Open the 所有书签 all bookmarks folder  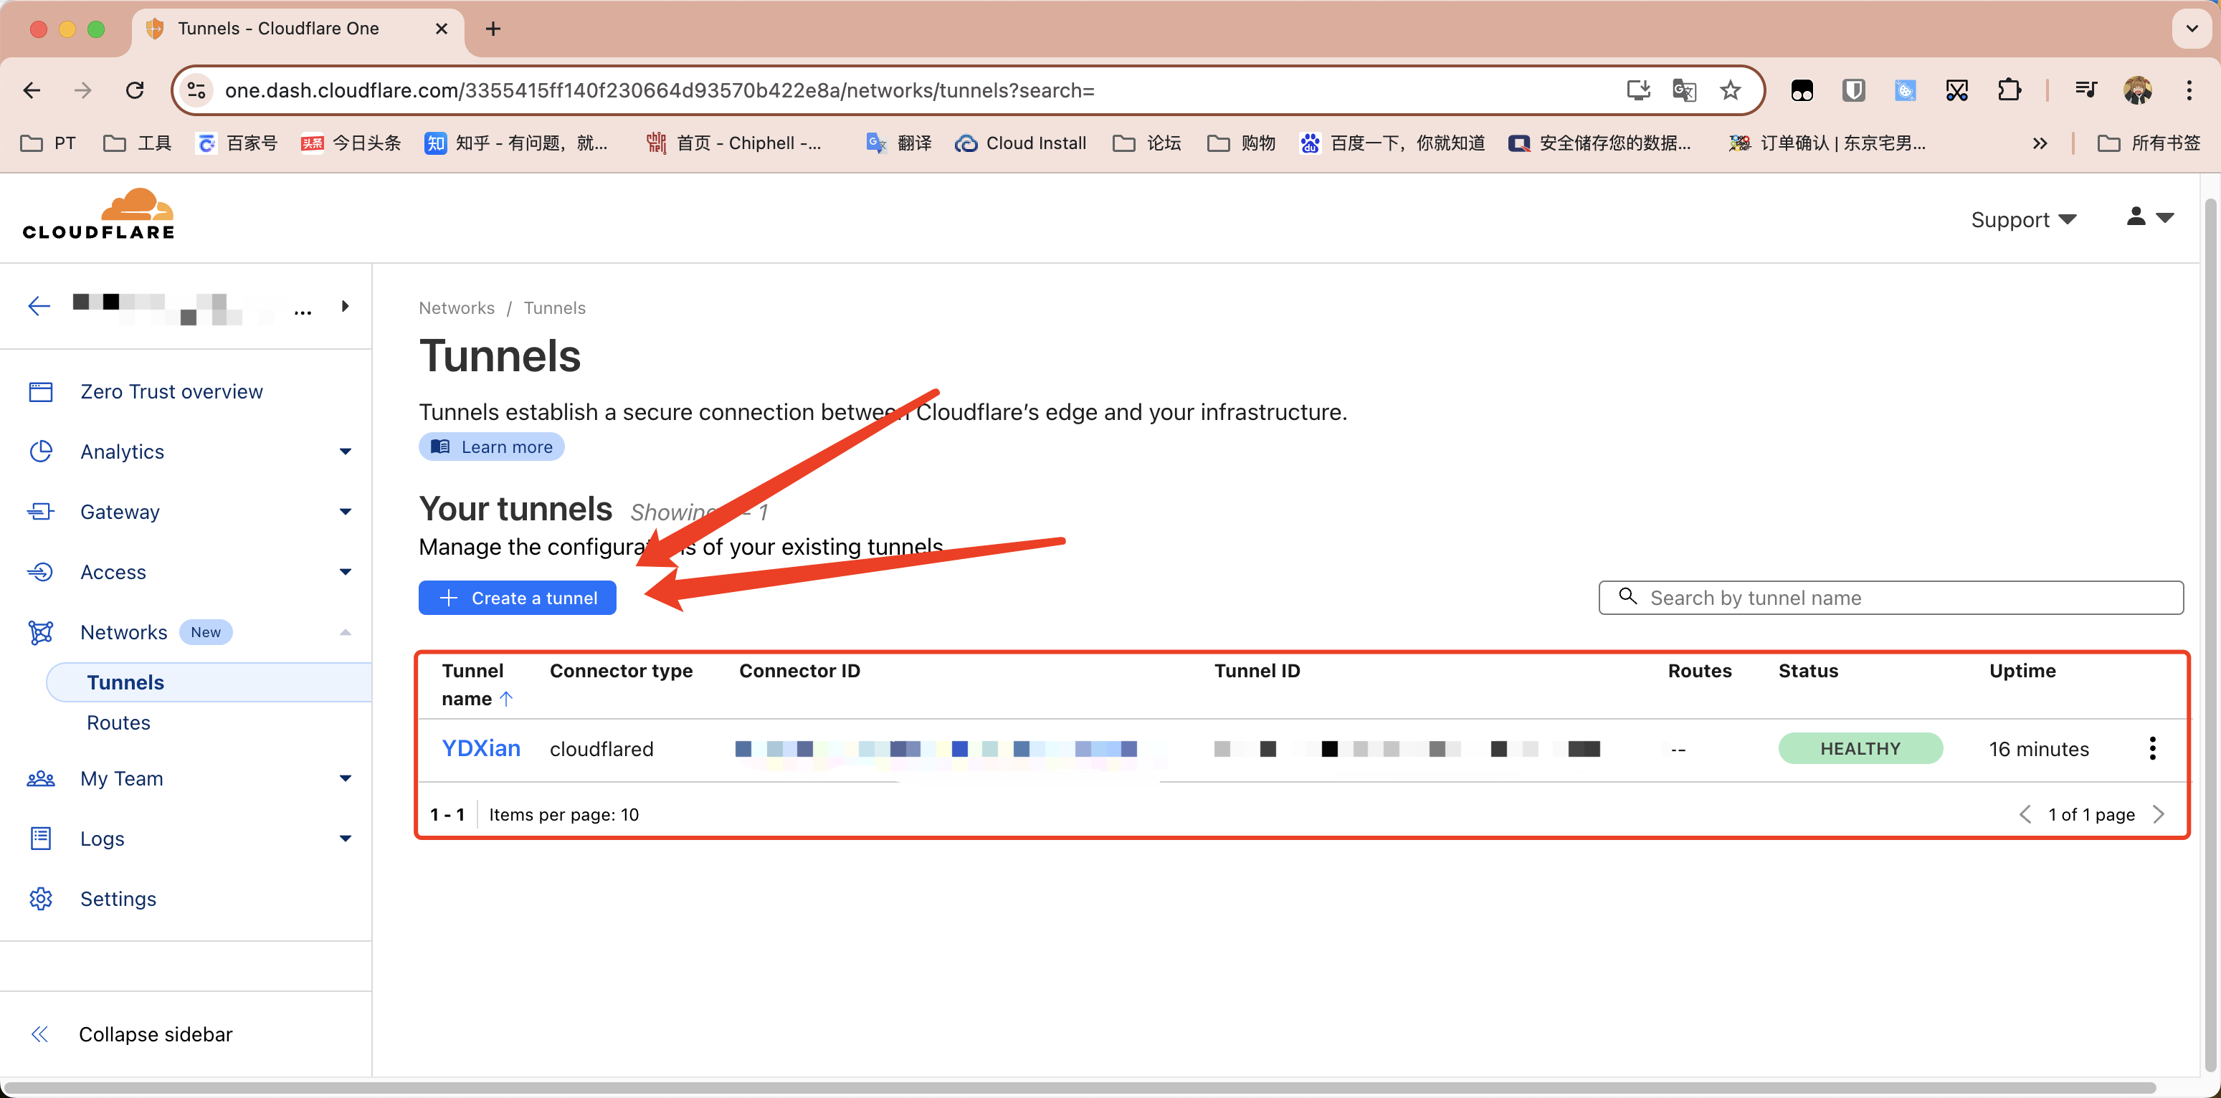pyautogui.click(x=2148, y=143)
